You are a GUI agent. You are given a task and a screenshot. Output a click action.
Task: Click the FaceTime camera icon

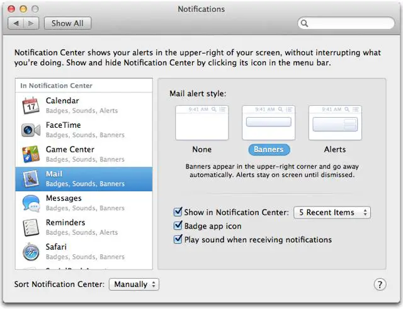click(31, 130)
